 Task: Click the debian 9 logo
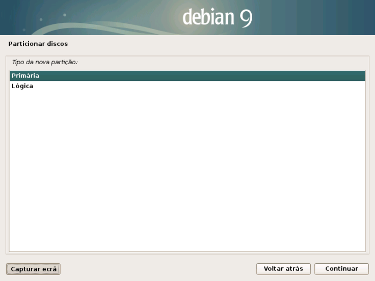[x=218, y=18]
